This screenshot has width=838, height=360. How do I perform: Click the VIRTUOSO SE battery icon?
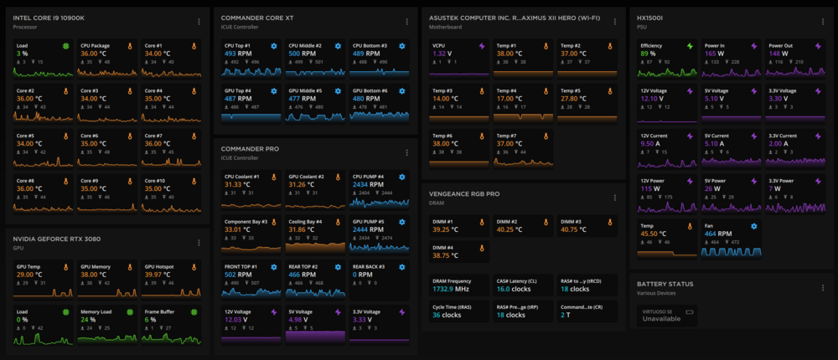690,311
